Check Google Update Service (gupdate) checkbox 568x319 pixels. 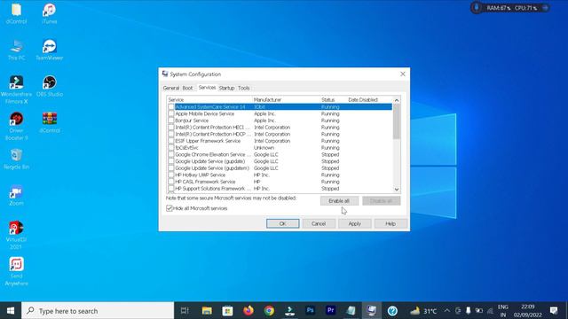point(171,161)
